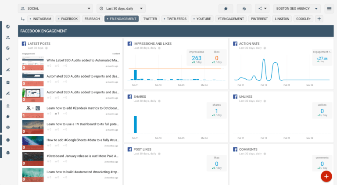The width and height of the screenshot is (337, 185).
Task: Click the engagement rate value 27.86
Action: pyautogui.click(x=322, y=58)
